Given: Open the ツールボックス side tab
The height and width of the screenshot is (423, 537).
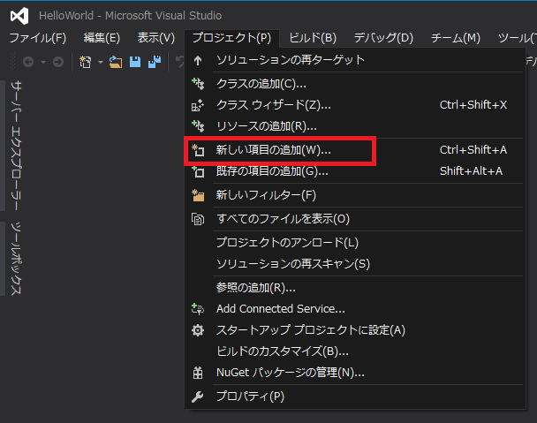Looking at the screenshot, I should [x=16, y=259].
